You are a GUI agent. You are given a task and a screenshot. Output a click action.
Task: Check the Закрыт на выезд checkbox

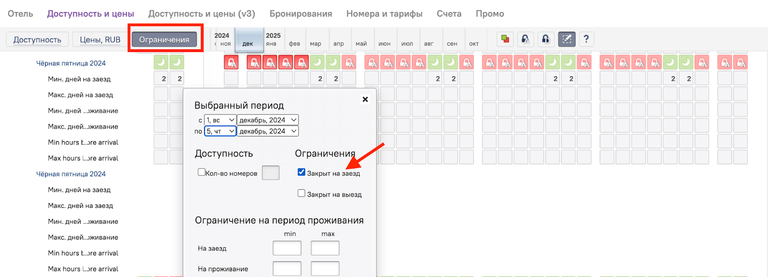(x=301, y=193)
